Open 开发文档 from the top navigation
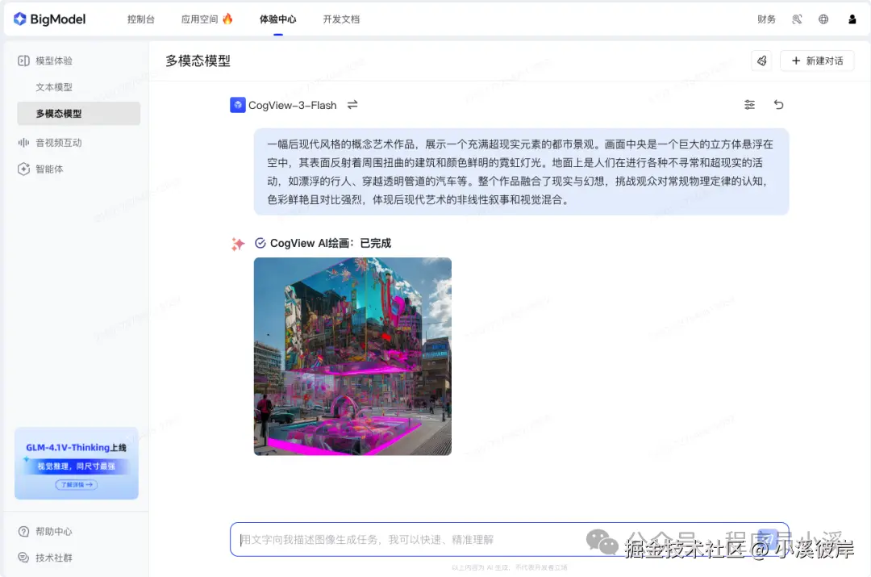 pyautogui.click(x=340, y=19)
